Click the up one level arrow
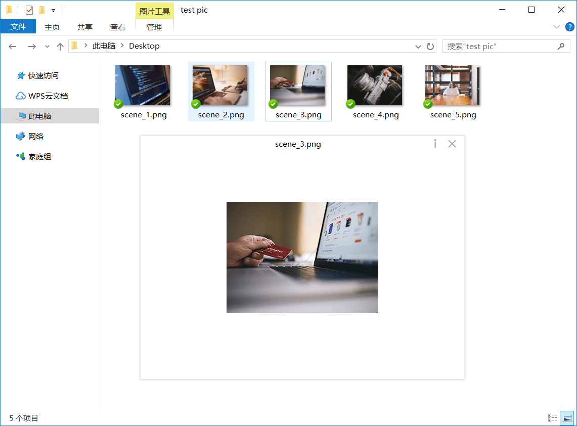Viewport: 577px width, 426px height. (x=60, y=46)
